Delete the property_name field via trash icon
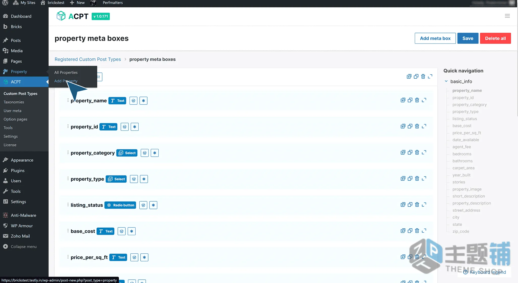The width and height of the screenshot is (518, 283). pyautogui.click(x=417, y=100)
